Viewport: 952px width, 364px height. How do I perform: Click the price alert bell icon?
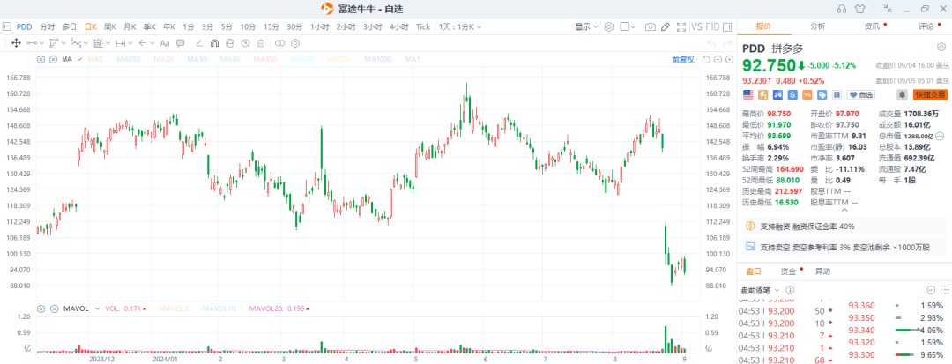tap(902, 94)
